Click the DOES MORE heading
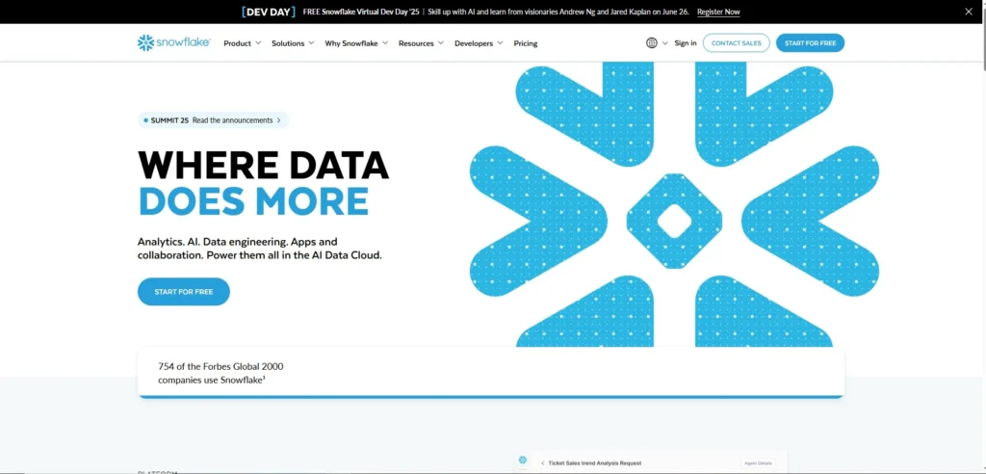986x474 pixels. [x=253, y=200]
